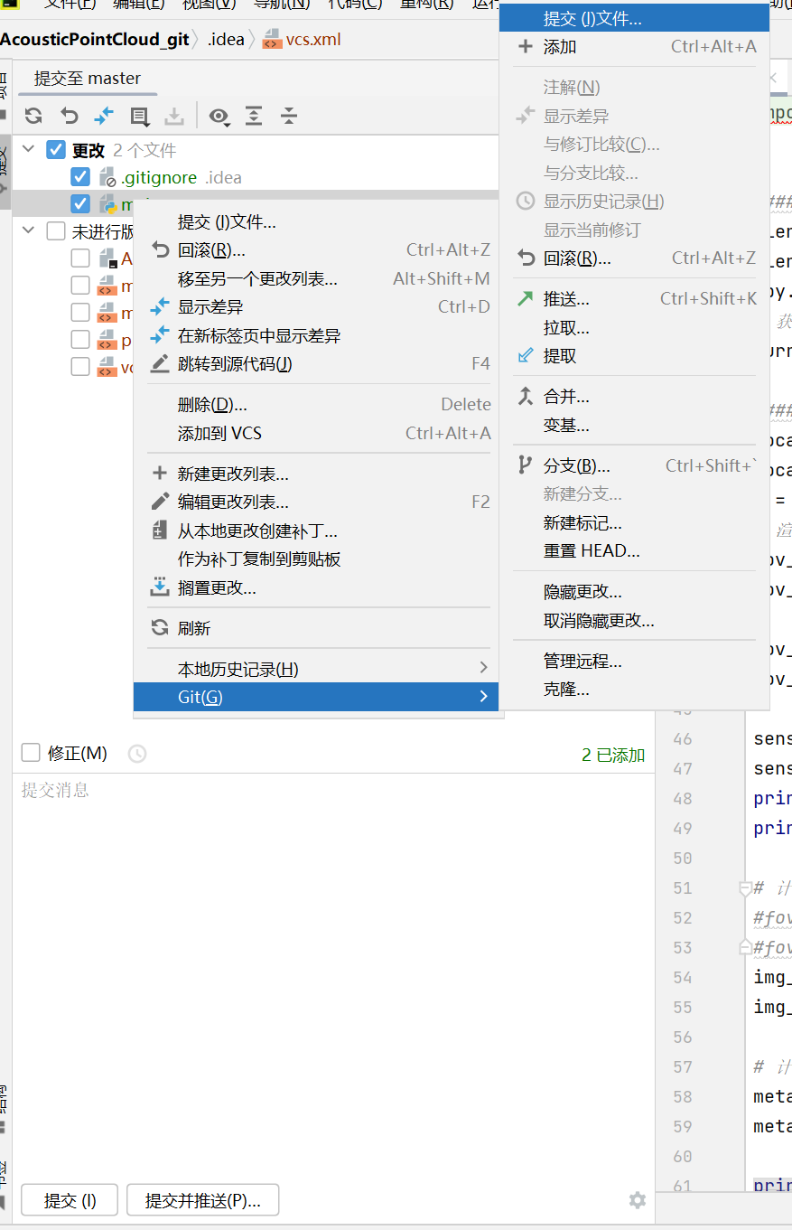Click the Shelve silently icon in toolbar
792x1230 pixels.
pos(174,116)
